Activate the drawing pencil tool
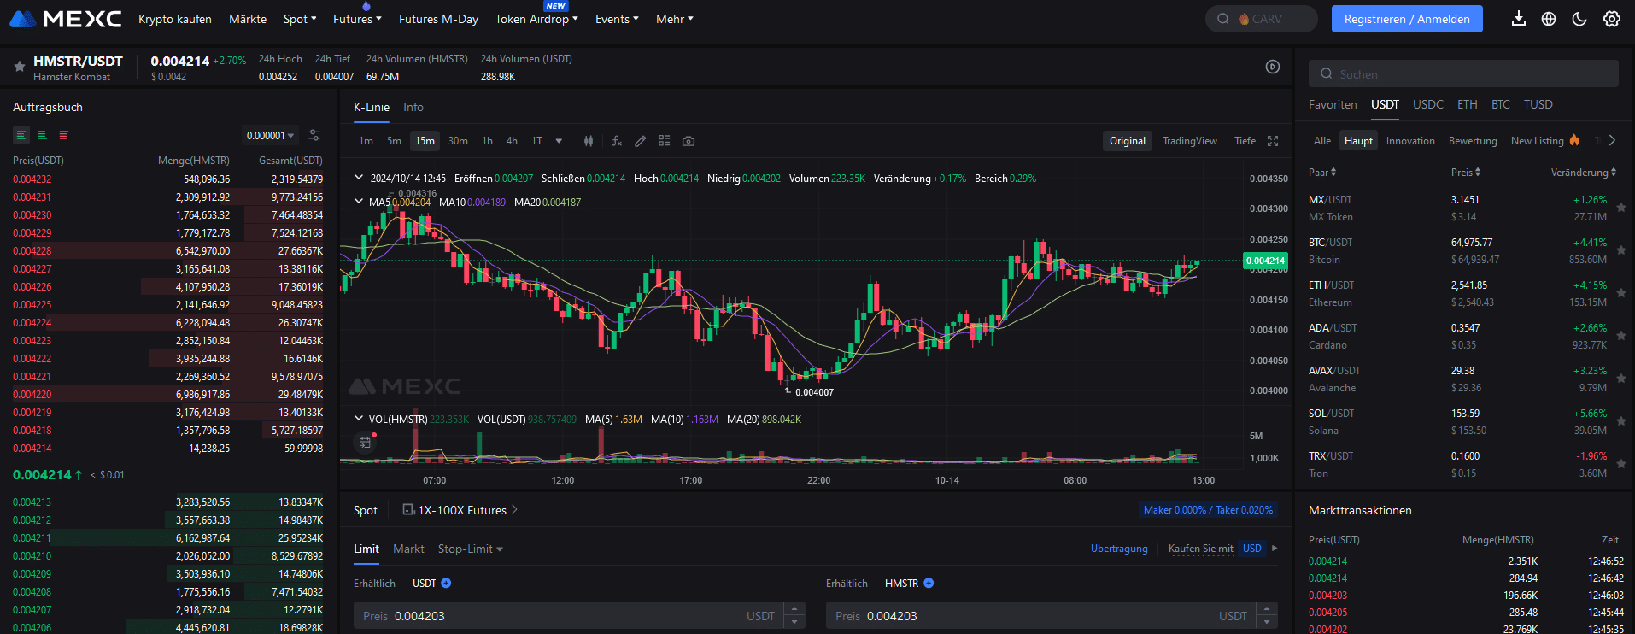This screenshot has height=634, width=1635. [x=640, y=141]
